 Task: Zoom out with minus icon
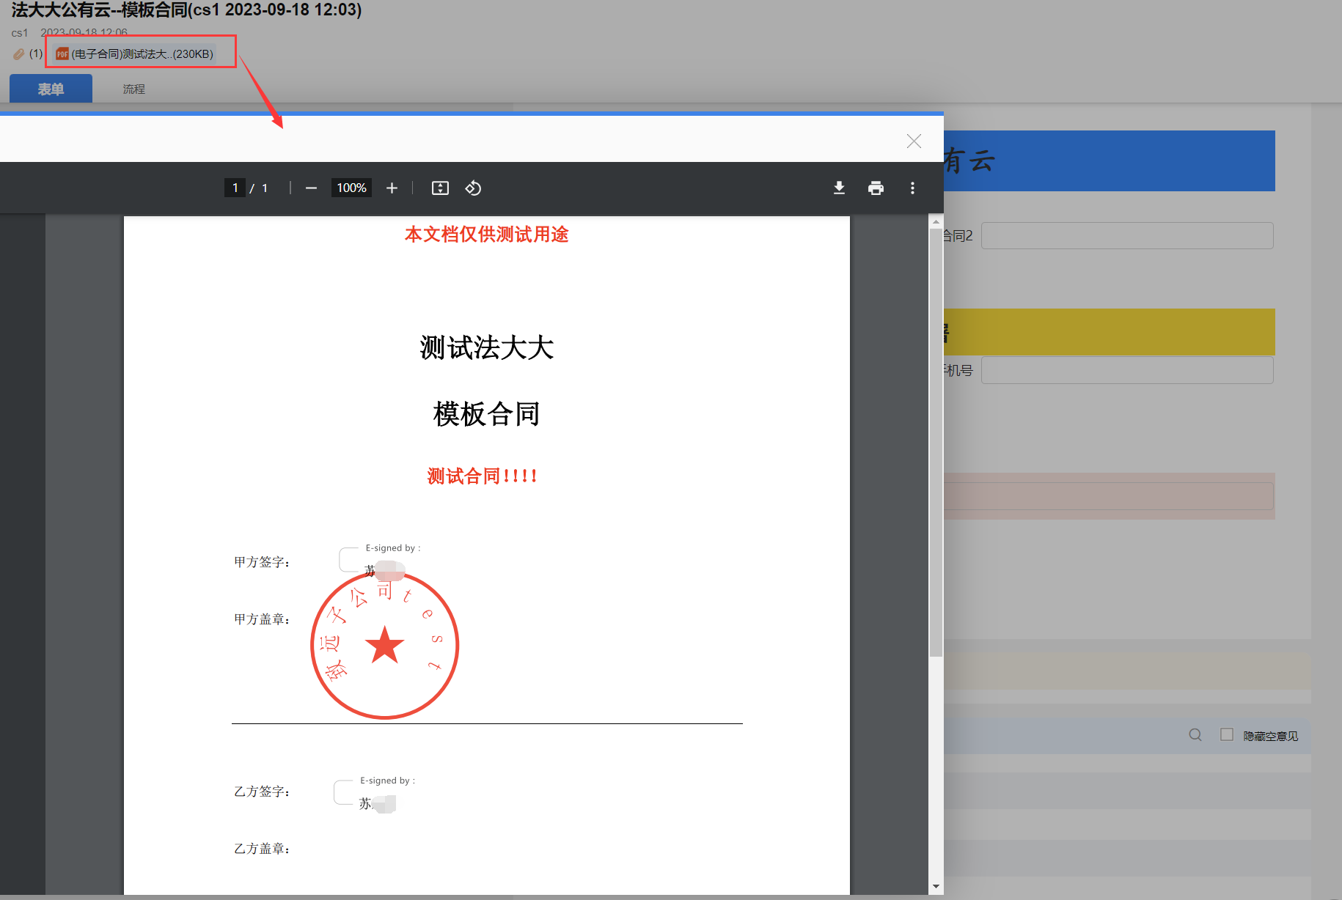pyautogui.click(x=311, y=188)
